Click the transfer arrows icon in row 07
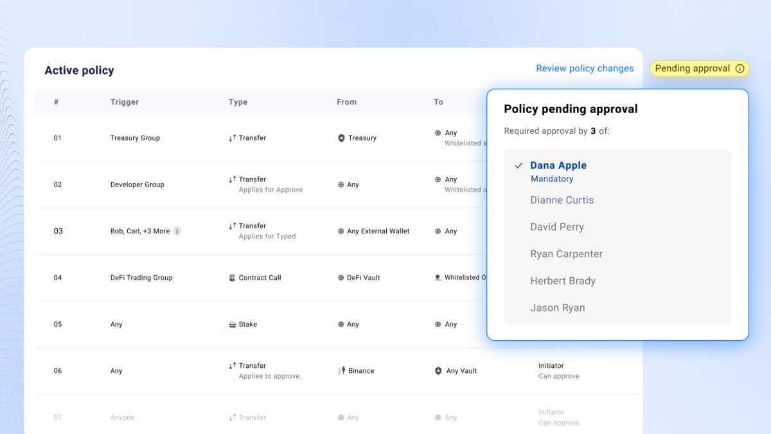 [x=233, y=417]
